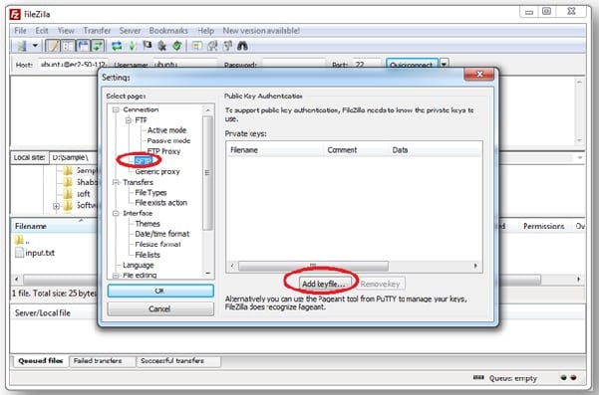Screen dimensions: 599x395
Task: Toggle transfer queue display icon
Action: point(98,46)
